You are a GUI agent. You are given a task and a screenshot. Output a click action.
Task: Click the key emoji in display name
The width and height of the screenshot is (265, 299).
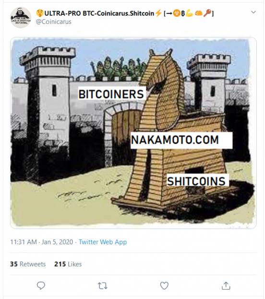(207, 13)
